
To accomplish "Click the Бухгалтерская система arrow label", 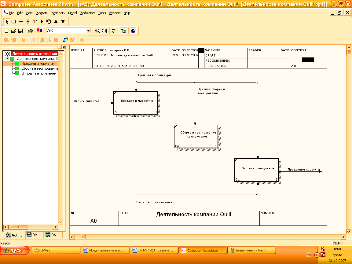I will tap(154, 202).
